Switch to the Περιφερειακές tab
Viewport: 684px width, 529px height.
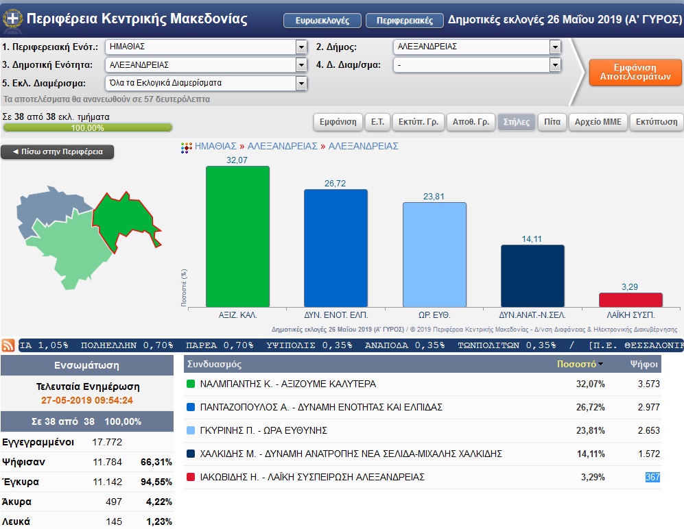404,21
